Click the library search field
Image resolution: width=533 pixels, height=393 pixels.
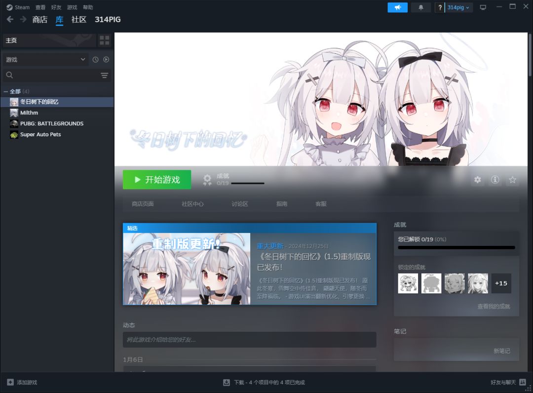coord(51,75)
